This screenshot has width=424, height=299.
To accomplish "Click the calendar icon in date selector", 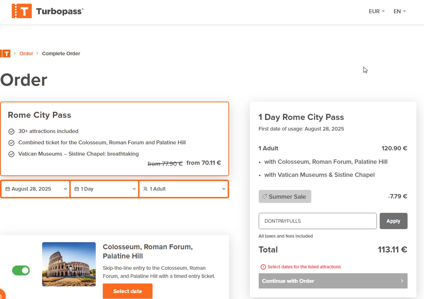I will click(8, 189).
